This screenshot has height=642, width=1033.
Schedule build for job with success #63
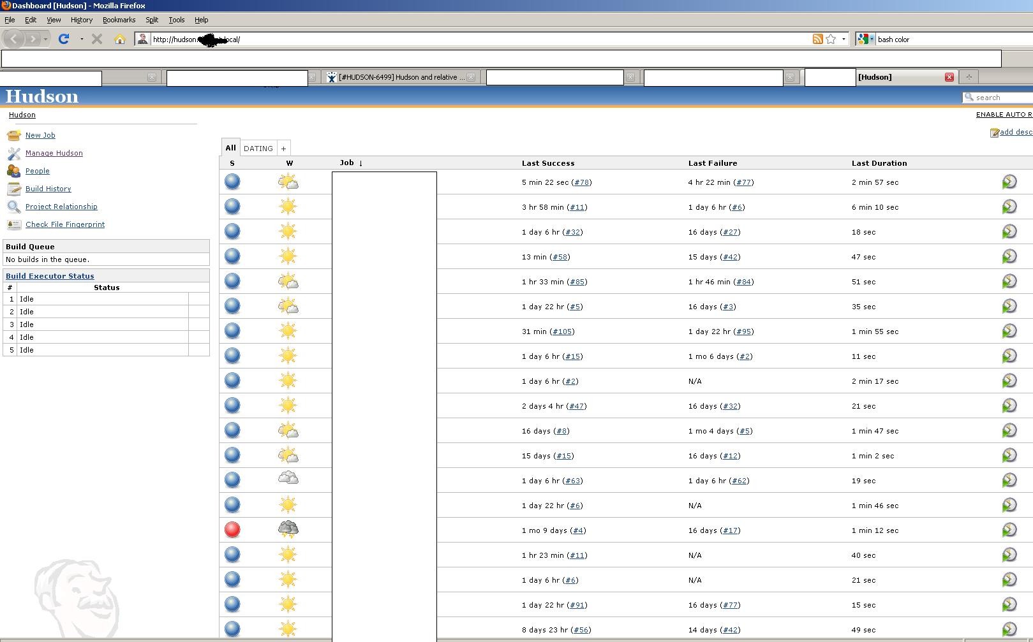click(x=1009, y=480)
